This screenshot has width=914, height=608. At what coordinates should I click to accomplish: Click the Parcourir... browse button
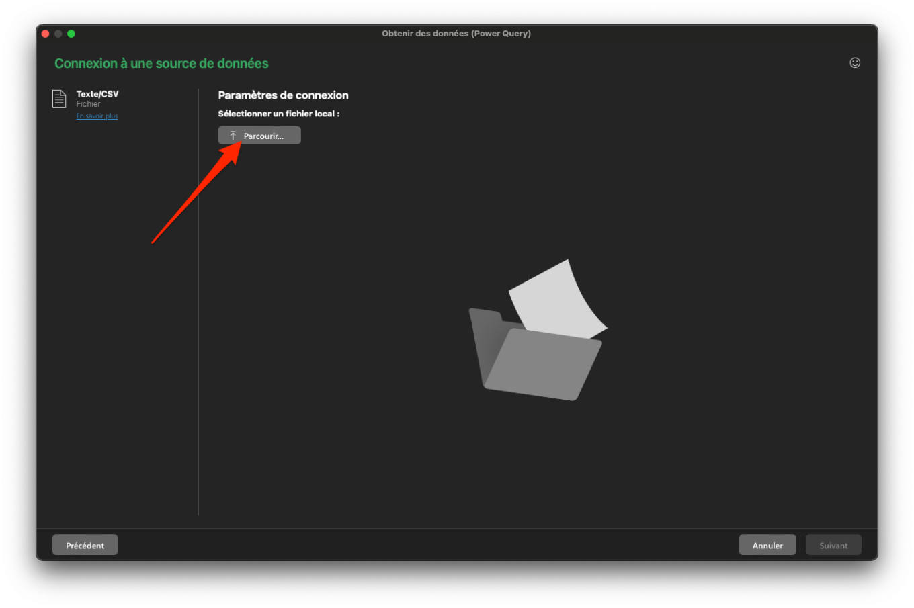click(x=259, y=136)
